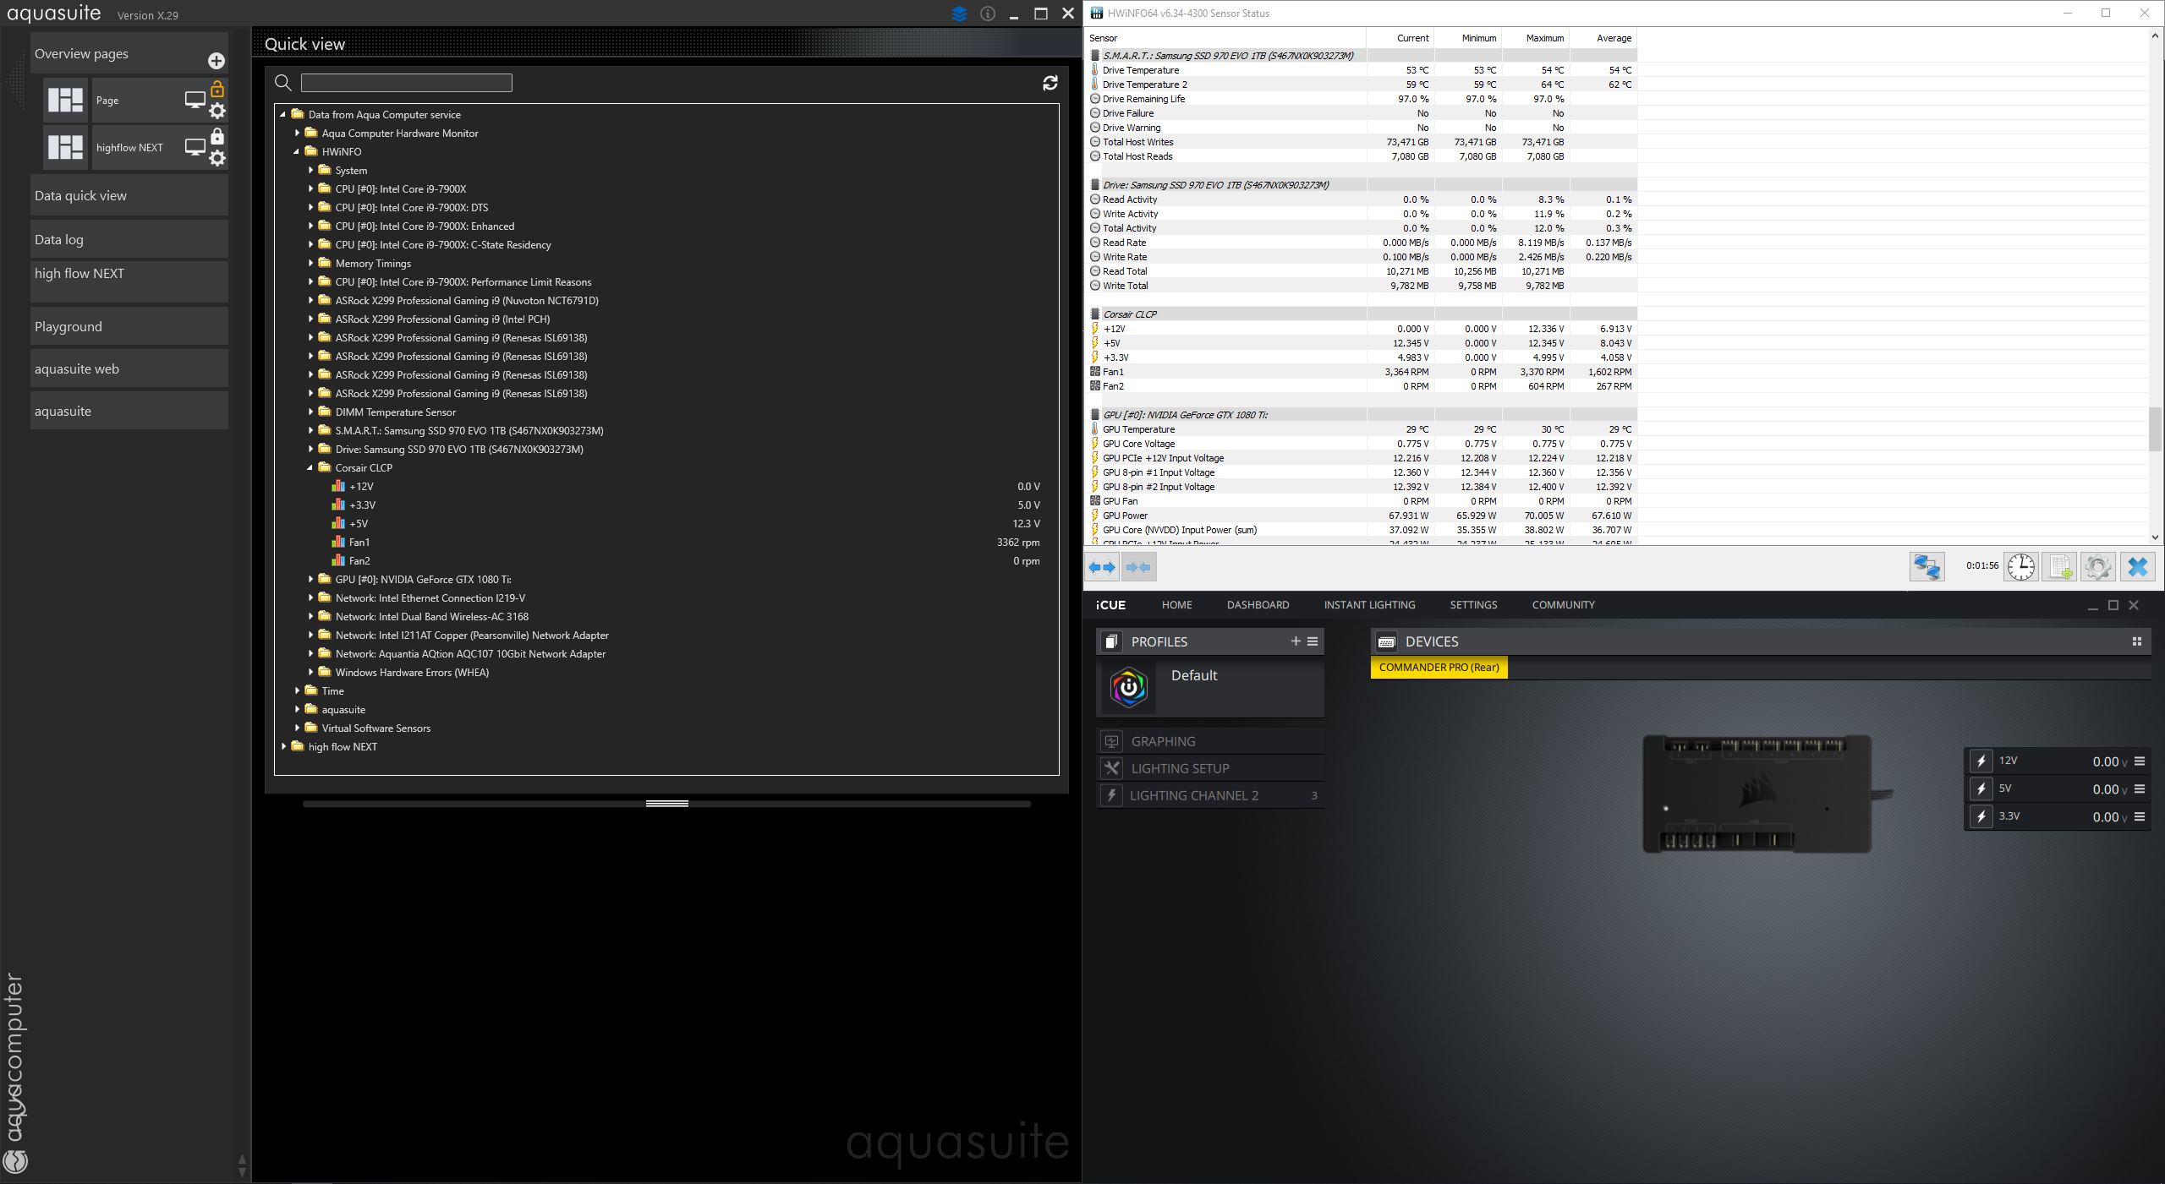Viewport: 2165px width, 1184px height.
Task: Open settings gear for highflow NEXT page
Action: pyautogui.click(x=217, y=158)
